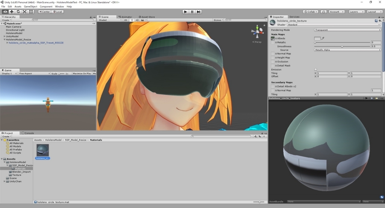Toggle scene effects image icon

142,20
